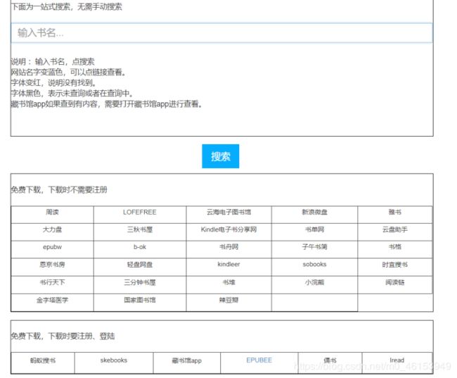Open the 时宜搜书 site link
Image resolution: width=457 pixels, height=378 pixels.
coord(395,265)
